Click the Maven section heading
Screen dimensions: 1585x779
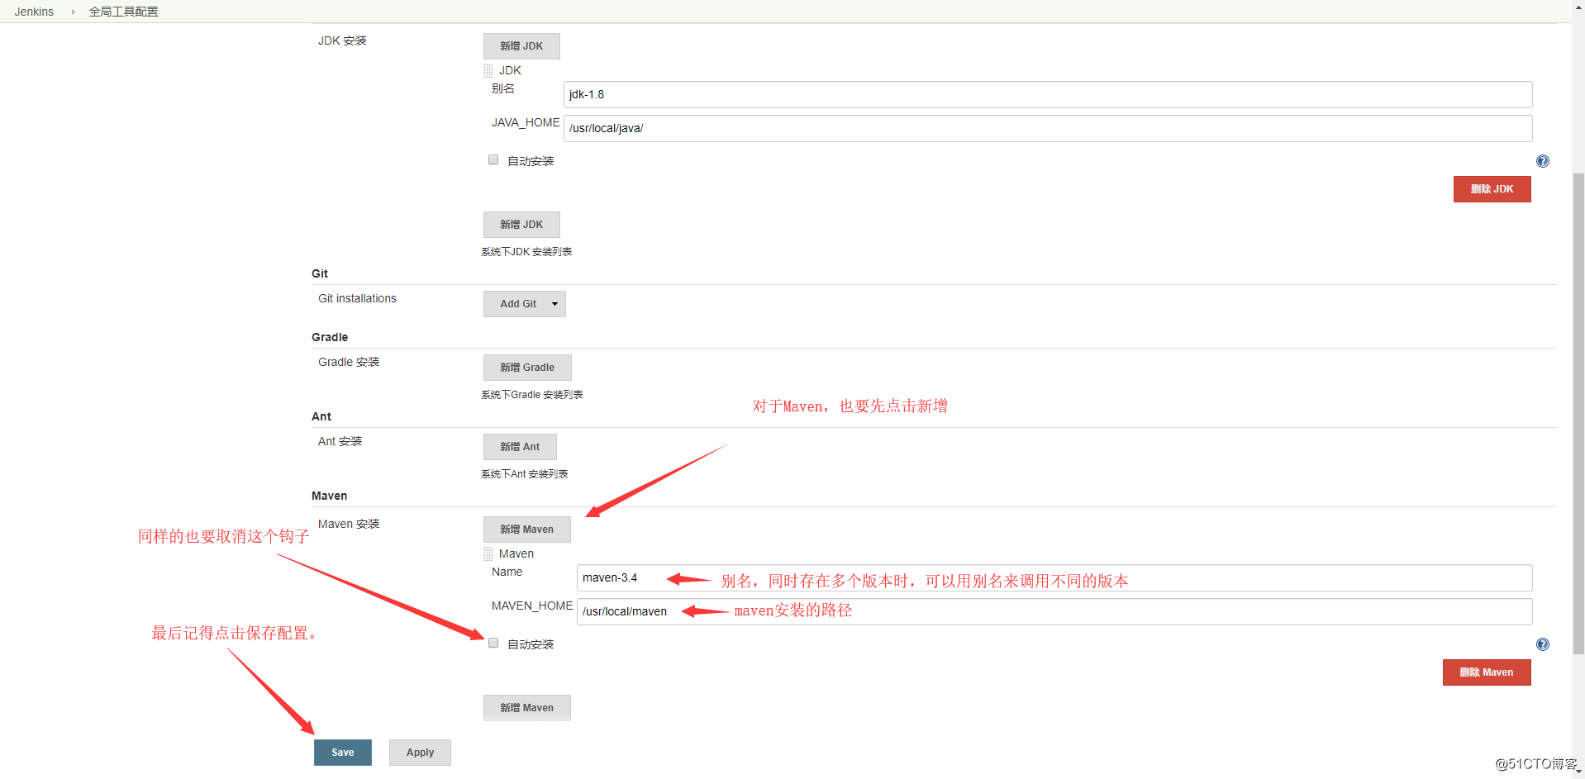329,496
